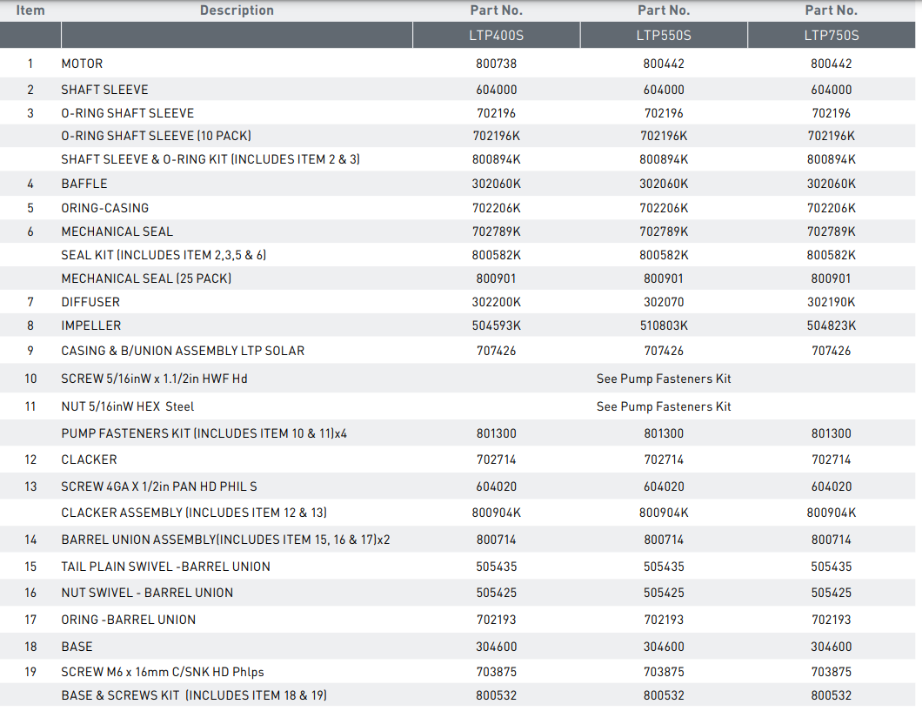Screen dimensions: 922x711
Task: Click the LTP400S column header
Action: tap(497, 36)
